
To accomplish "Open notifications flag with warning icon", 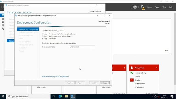I will tap(143, 7).
